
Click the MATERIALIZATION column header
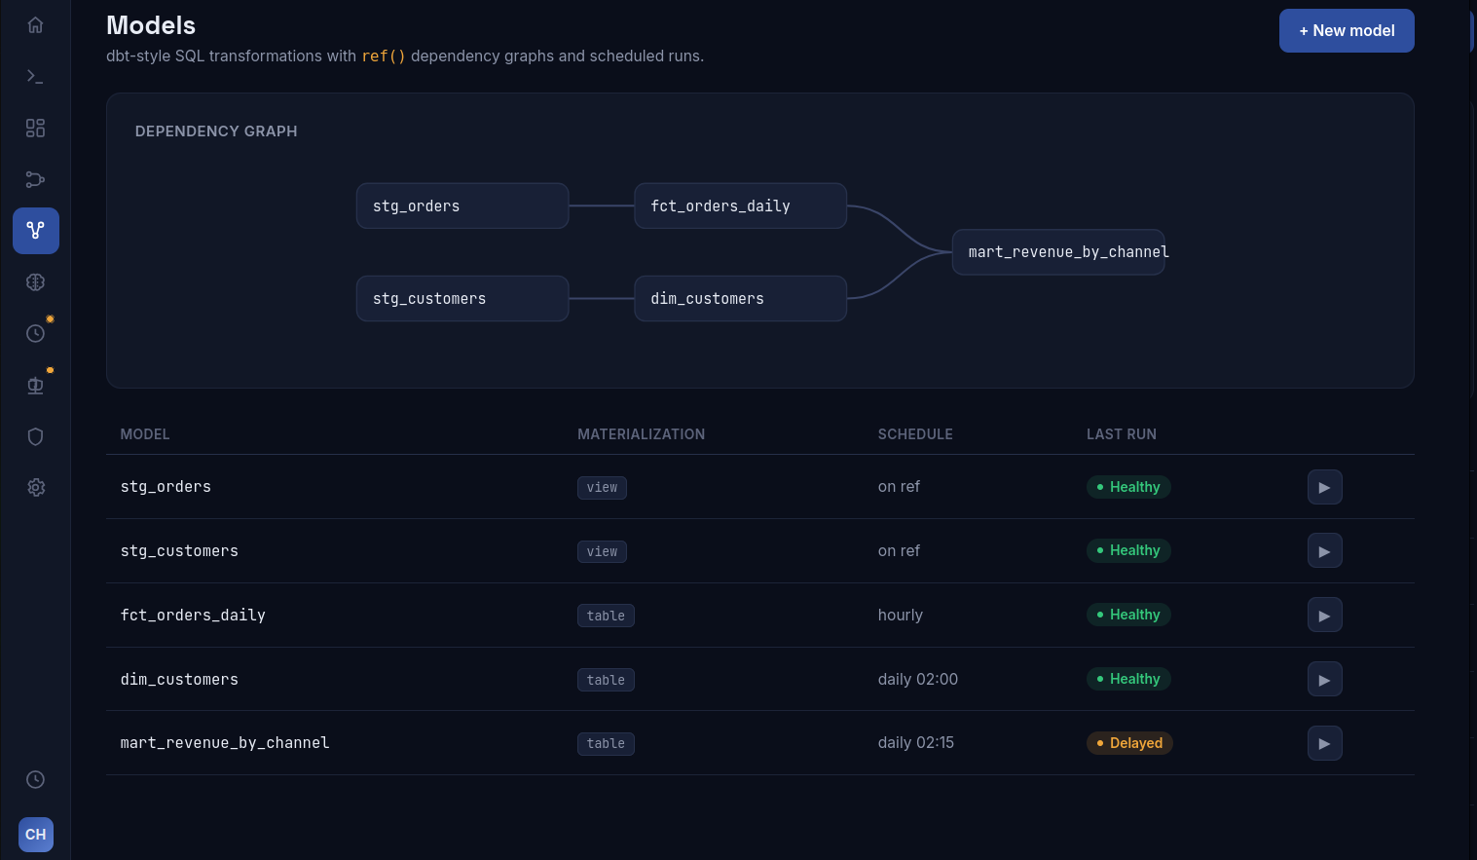click(x=642, y=434)
